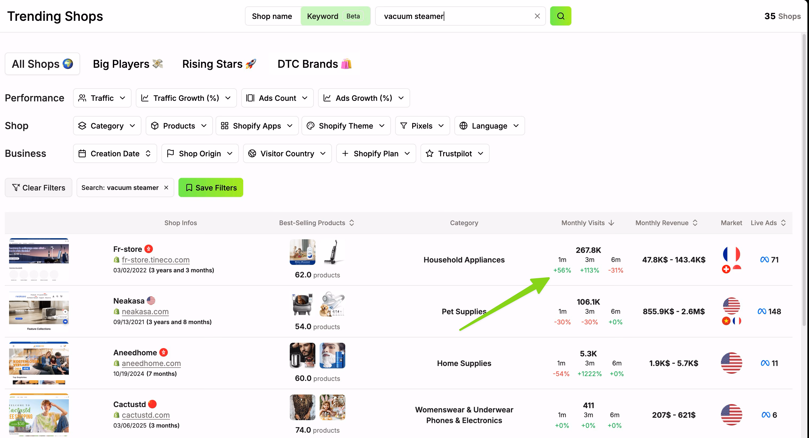Click Aneedhome's first best-selling product image
The height and width of the screenshot is (438, 809).
coord(302,355)
